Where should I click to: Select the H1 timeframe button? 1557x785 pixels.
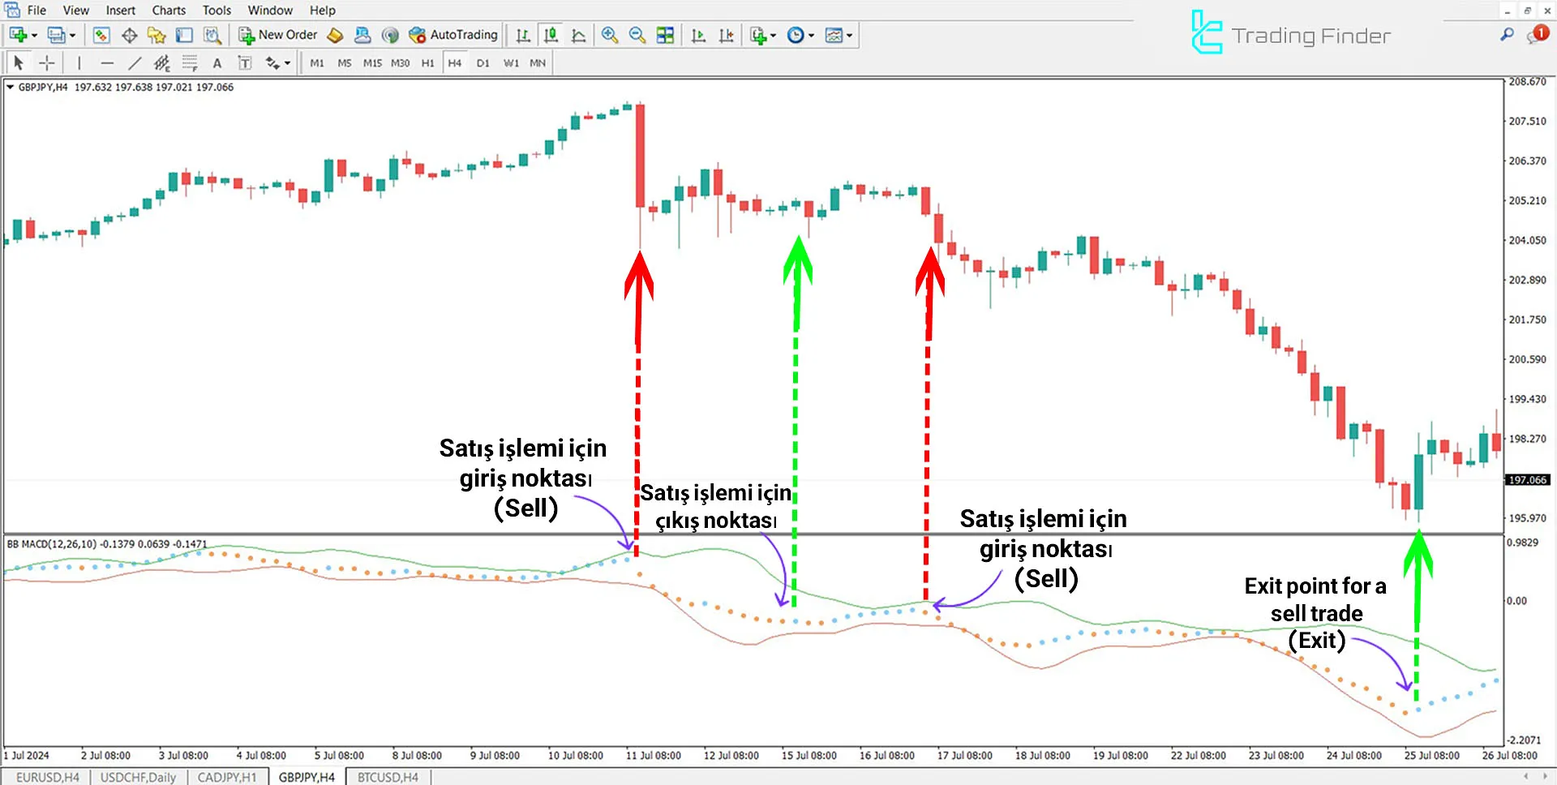pos(427,62)
